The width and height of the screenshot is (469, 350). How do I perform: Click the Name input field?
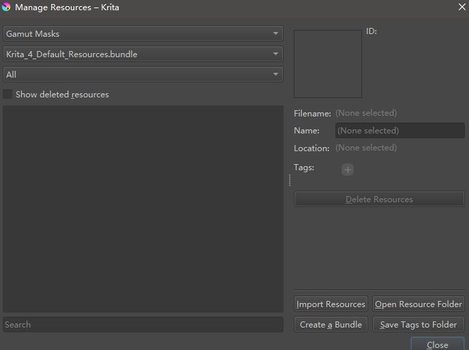[400, 130]
